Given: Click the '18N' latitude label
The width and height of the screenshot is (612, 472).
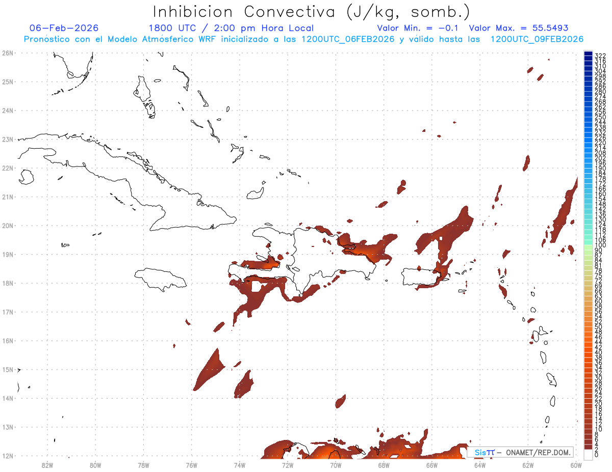Looking at the screenshot, I should (7, 283).
